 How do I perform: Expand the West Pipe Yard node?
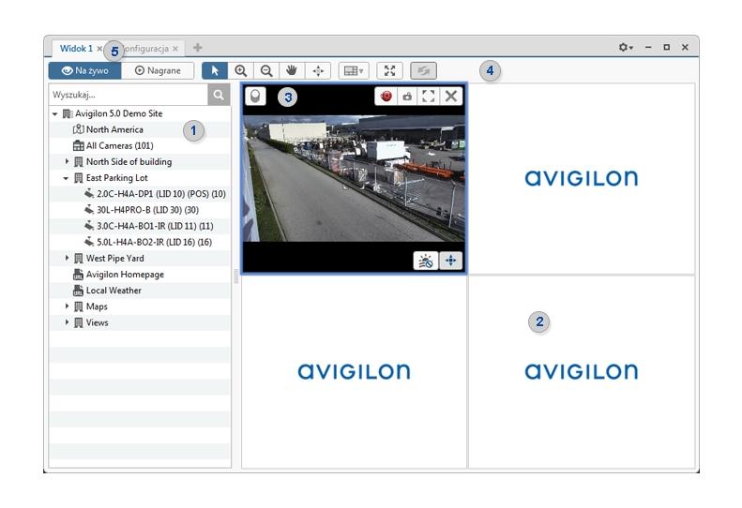(x=67, y=259)
